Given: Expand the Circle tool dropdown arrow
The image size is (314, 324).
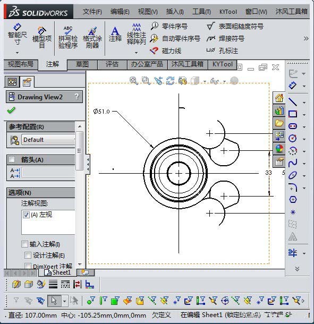Looking at the screenshot, I should point(304,139).
